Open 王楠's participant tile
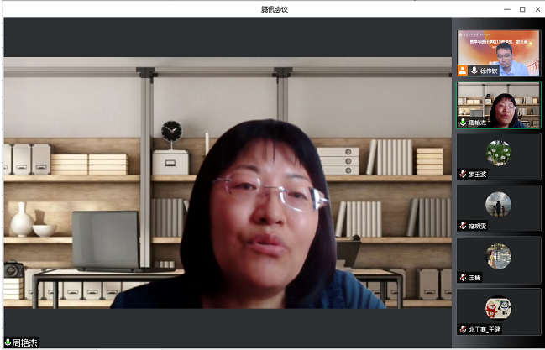 coord(499,260)
